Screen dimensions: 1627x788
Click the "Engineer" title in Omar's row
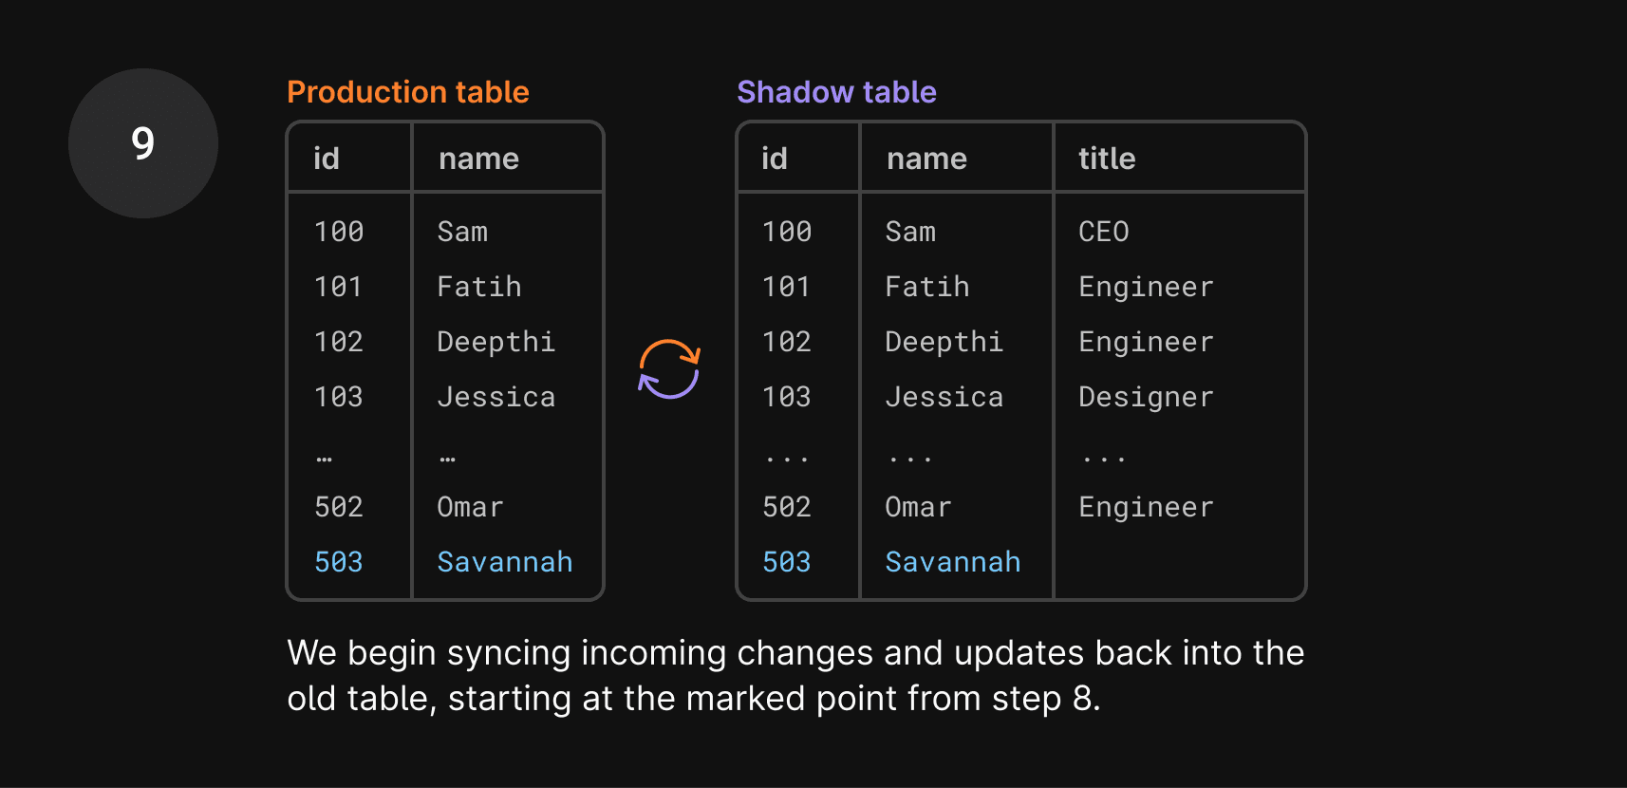[x=1147, y=507]
